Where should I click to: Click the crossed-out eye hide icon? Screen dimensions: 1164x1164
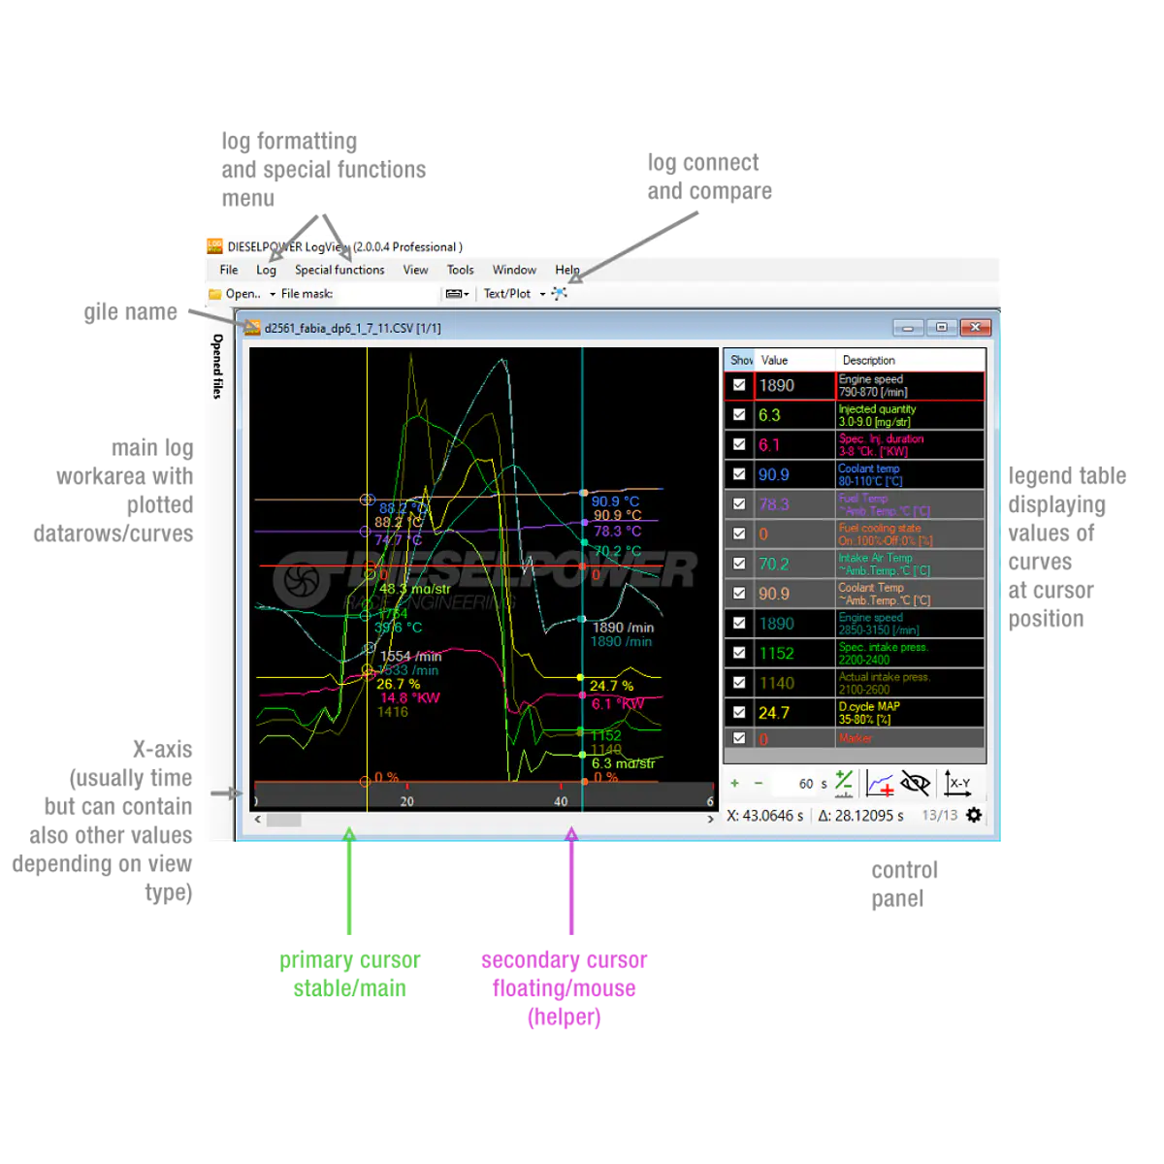coord(915,783)
